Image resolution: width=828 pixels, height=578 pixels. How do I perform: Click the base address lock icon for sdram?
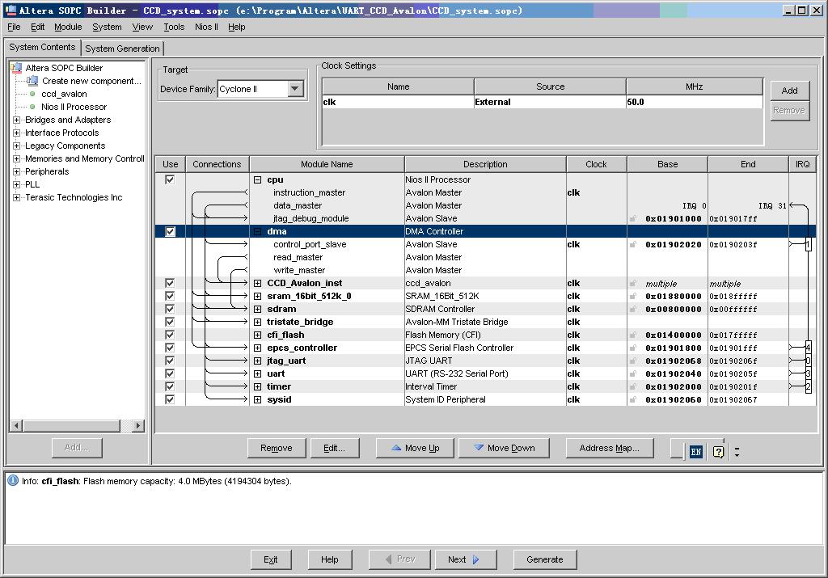point(633,309)
